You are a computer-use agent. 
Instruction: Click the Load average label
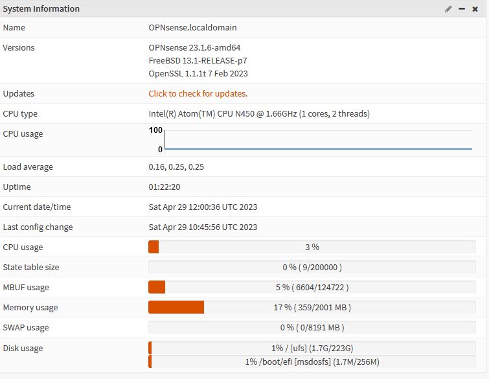pyautogui.click(x=28, y=167)
